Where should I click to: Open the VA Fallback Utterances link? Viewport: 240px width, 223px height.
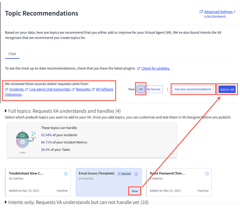[59, 92]
